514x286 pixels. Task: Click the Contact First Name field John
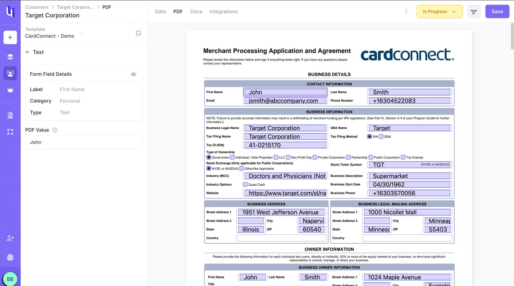pos(285,92)
